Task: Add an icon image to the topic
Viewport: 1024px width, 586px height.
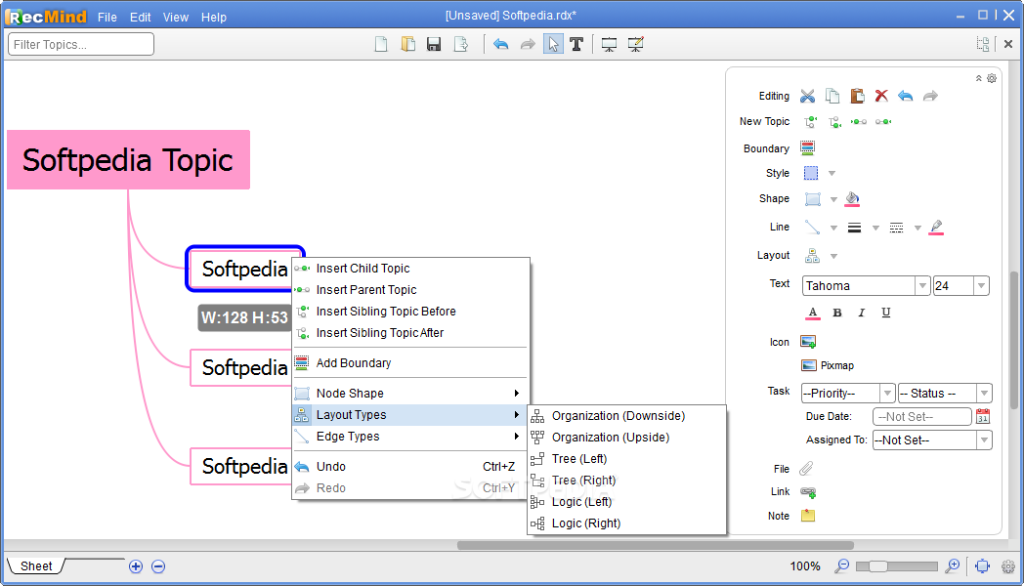Action: click(808, 341)
